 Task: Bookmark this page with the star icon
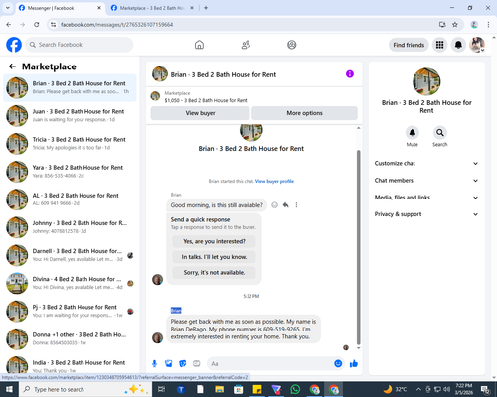[x=455, y=25]
